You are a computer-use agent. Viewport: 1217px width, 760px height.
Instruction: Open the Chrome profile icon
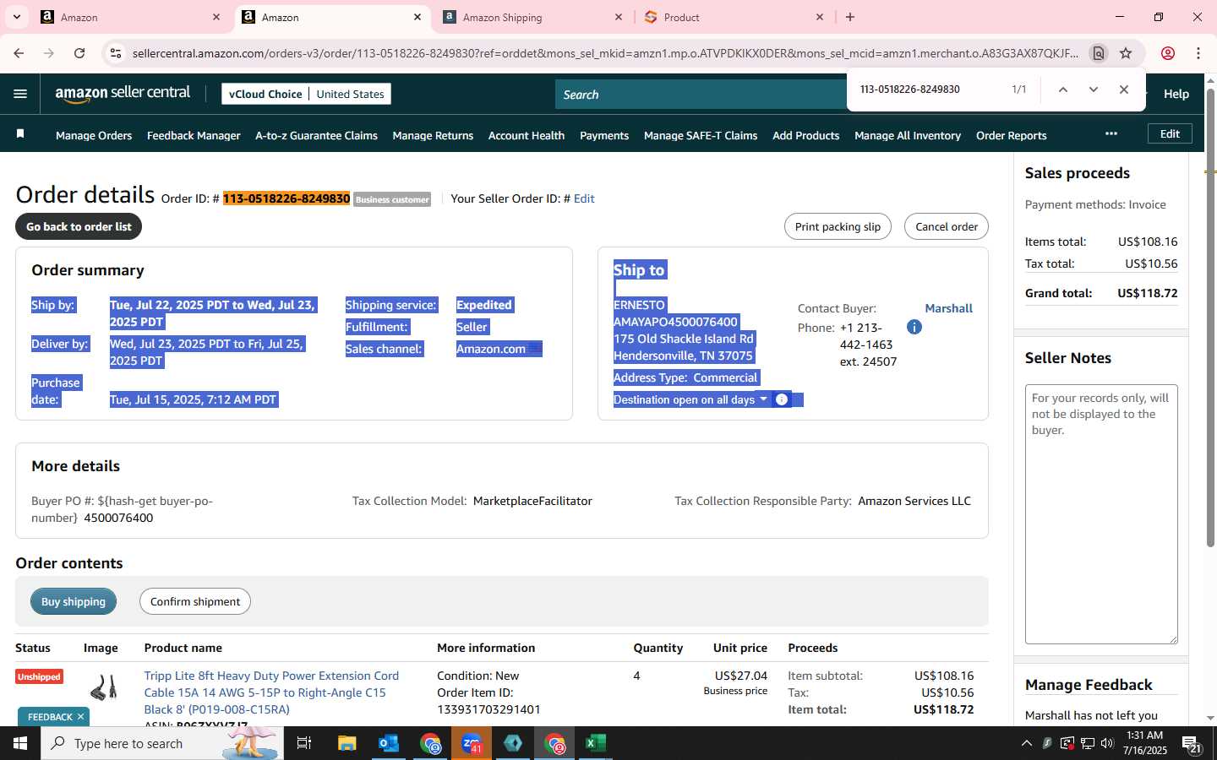1168,53
